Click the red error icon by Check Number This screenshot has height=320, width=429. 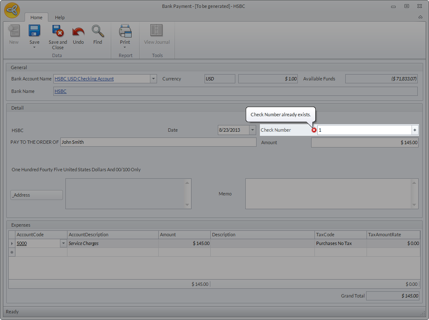pos(314,130)
